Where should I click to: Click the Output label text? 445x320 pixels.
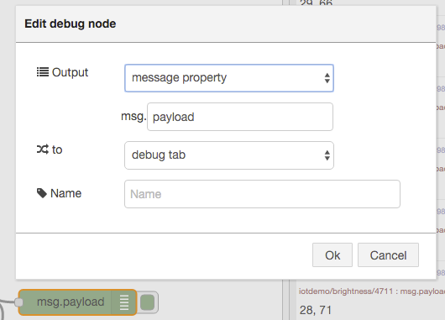(70, 72)
